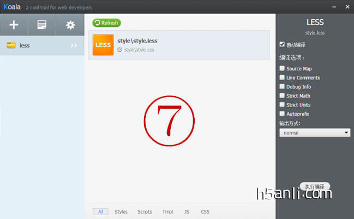Enable the Debug Info checkbox

[282, 86]
